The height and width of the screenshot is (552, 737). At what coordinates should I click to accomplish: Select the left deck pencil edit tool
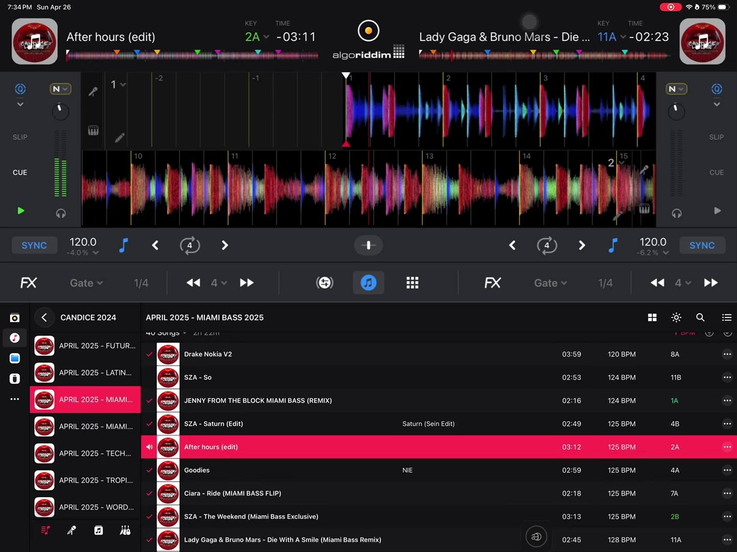coord(120,137)
